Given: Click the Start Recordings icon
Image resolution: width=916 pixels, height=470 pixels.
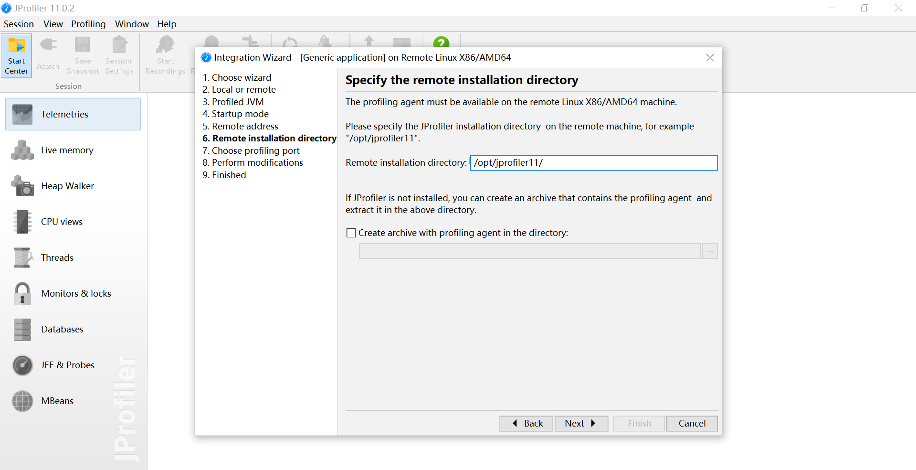Looking at the screenshot, I should 165,55.
